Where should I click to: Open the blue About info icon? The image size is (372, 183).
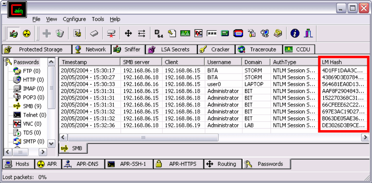pos(295,33)
